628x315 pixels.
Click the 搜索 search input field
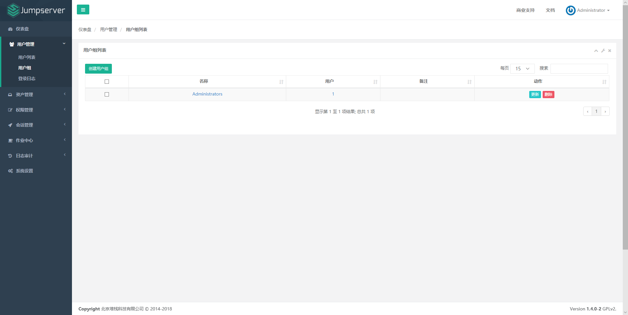pos(579,69)
